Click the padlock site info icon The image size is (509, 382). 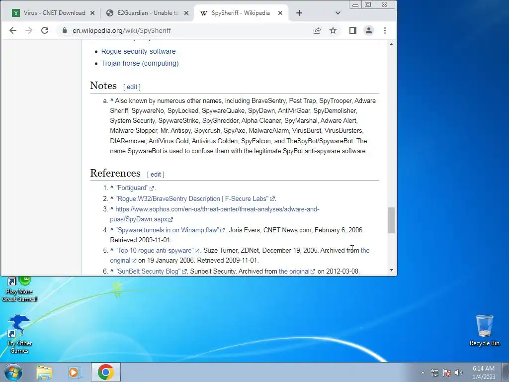[x=65, y=30]
